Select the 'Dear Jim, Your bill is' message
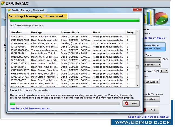 (x=45, y=57)
